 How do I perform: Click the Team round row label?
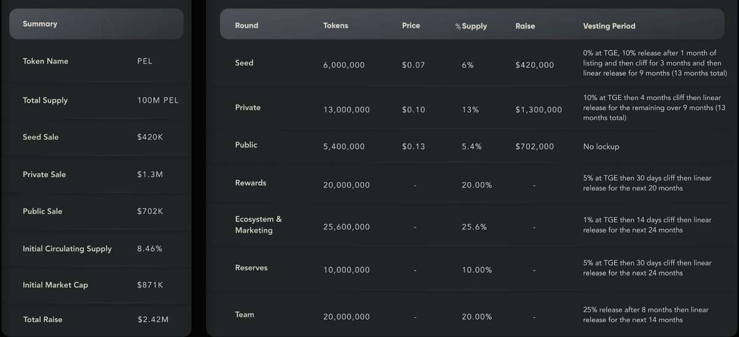click(x=244, y=315)
